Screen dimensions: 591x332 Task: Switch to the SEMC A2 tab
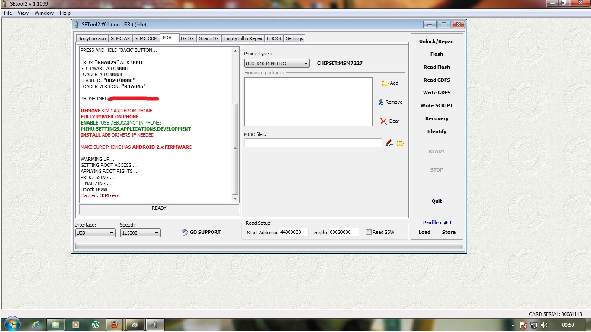[120, 38]
